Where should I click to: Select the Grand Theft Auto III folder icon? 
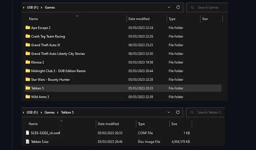[x=28, y=45]
